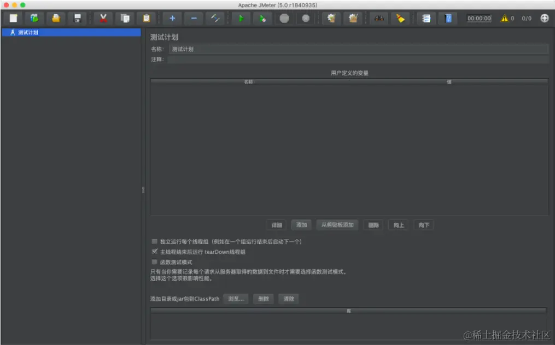Screen dimensions: 555x345
Task: Start the test with green play icon
Action: click(x=241, y=18)
